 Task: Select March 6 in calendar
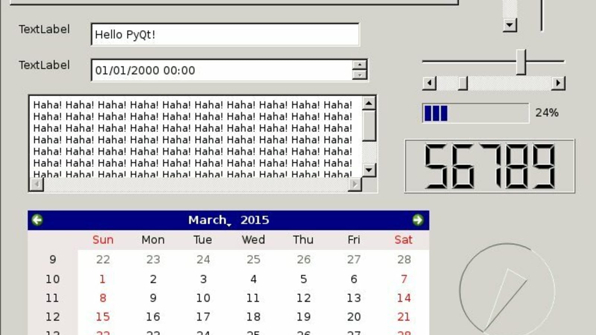pyautogui.click(x=354, y=279)
